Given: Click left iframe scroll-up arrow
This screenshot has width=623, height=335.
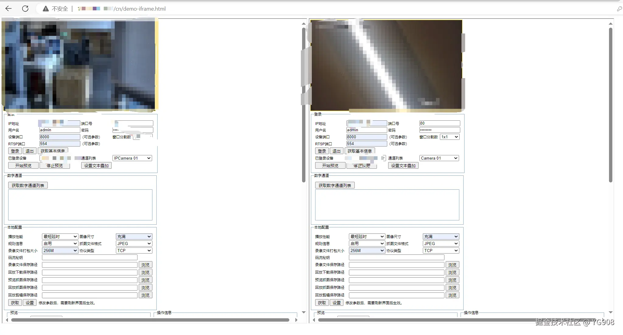Looking at the screenshot, I should coord(304,23).
